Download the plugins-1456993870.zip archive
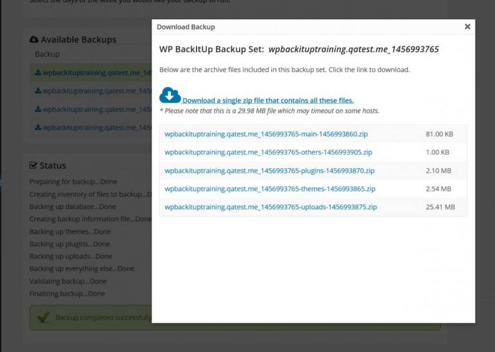This screenshot has height=352, width=495. tap(269, 170)
